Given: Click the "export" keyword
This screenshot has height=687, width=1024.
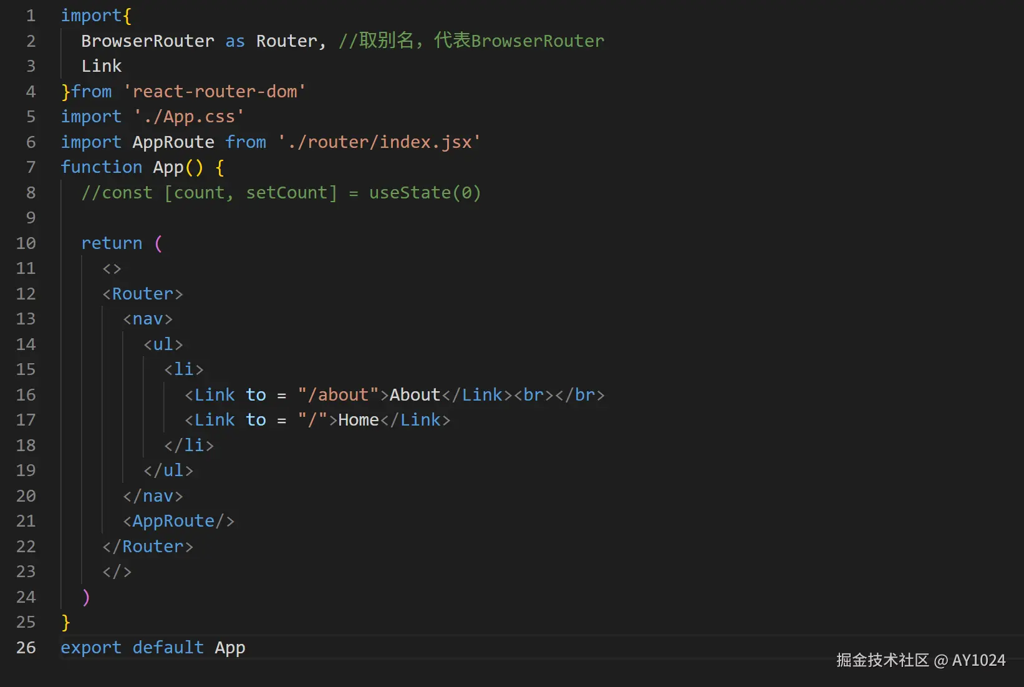Looking at the screenshot, I should click(x=91, y=648).
